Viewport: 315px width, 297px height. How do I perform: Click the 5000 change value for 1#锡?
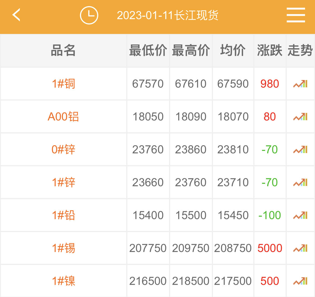270,248
